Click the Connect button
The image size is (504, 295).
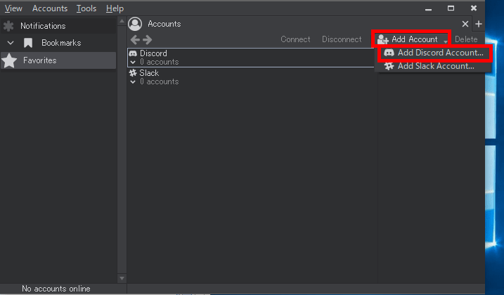tap(295, 39)
